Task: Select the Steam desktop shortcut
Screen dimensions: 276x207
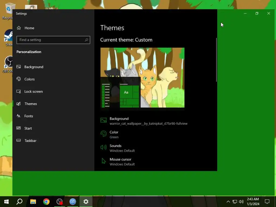Action: pos(8,38)
